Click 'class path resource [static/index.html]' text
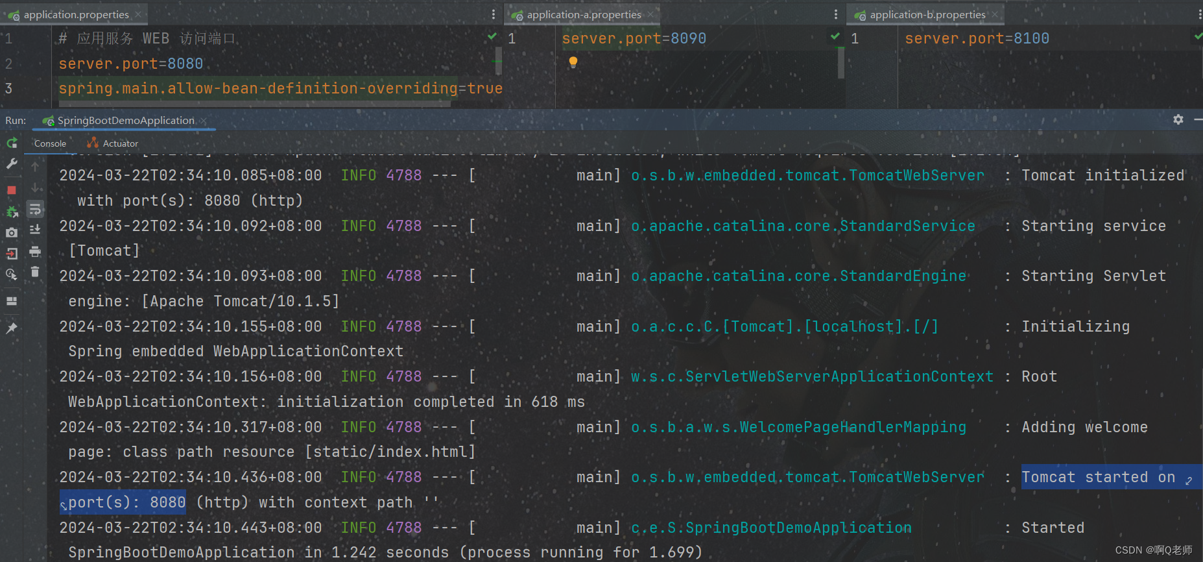 tap(300, 452)
